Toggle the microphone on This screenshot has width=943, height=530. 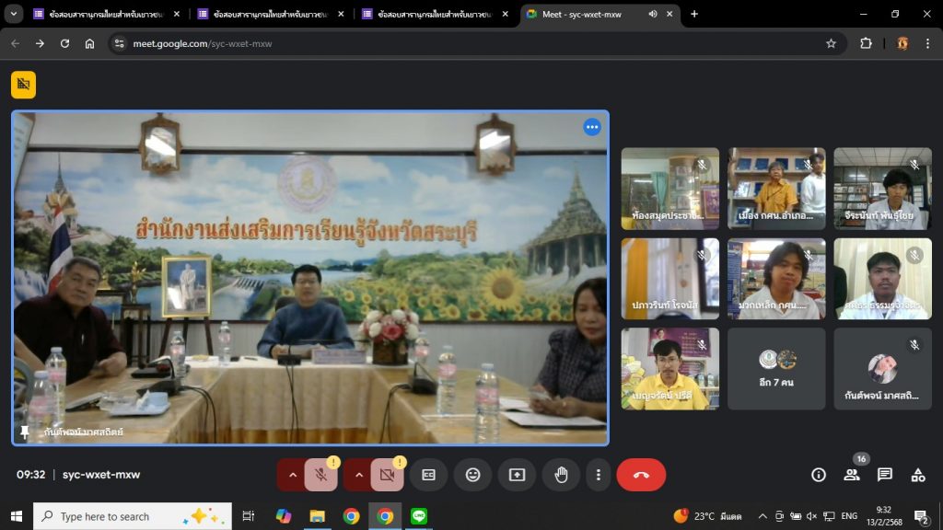(x=320, y=475)
